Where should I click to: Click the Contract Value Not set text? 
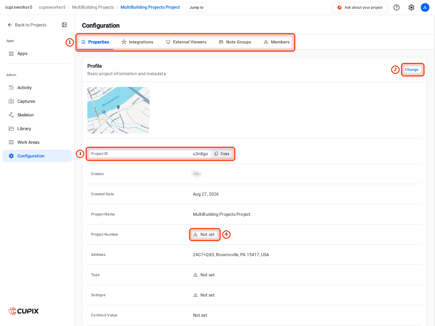200,315
